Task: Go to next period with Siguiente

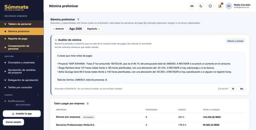Action: (94, 29)
